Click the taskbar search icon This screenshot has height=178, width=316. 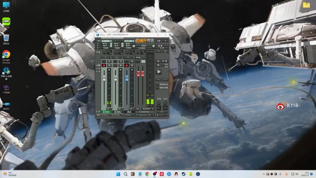(x=126, y=174)
